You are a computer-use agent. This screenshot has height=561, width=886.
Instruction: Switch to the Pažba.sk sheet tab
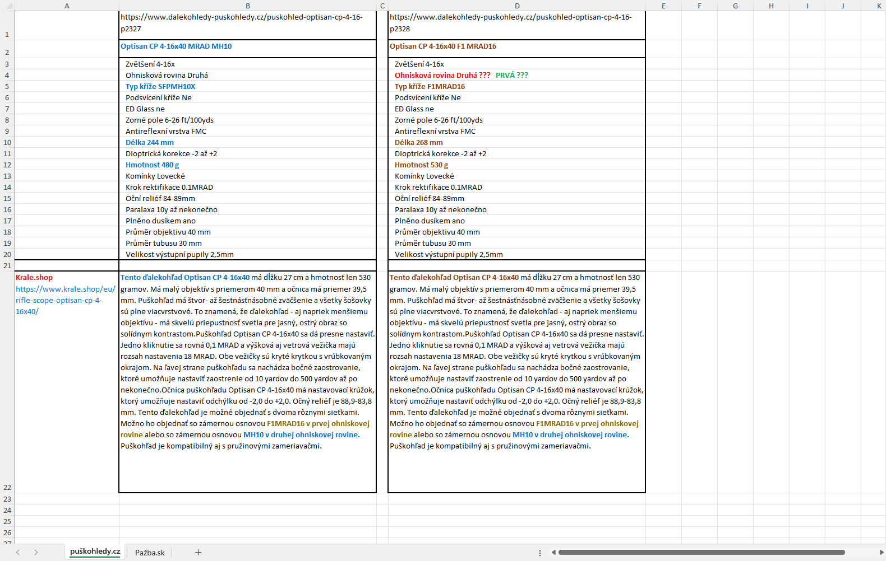[x=150, y=553]
